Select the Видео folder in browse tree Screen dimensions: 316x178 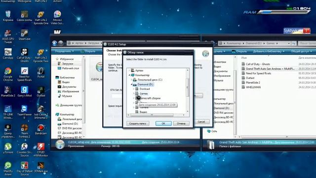point(143,112)
